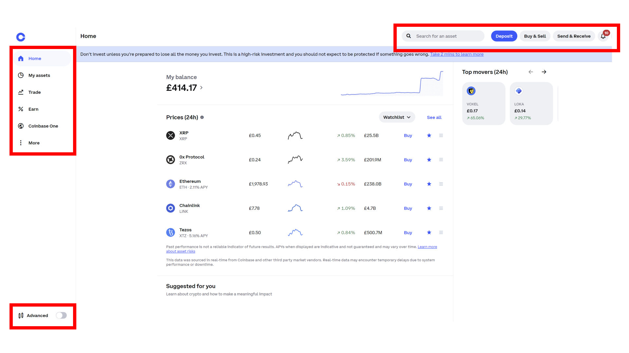Click the notification bell icon

pyautogui.click(x=603, y=36)
